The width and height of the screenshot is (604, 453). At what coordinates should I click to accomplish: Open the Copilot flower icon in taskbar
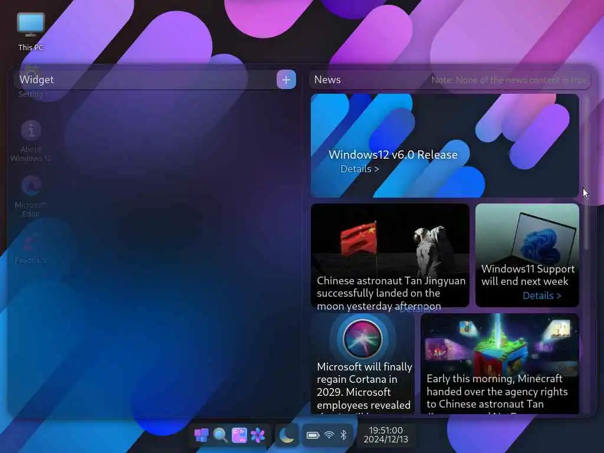coord(258,435)
